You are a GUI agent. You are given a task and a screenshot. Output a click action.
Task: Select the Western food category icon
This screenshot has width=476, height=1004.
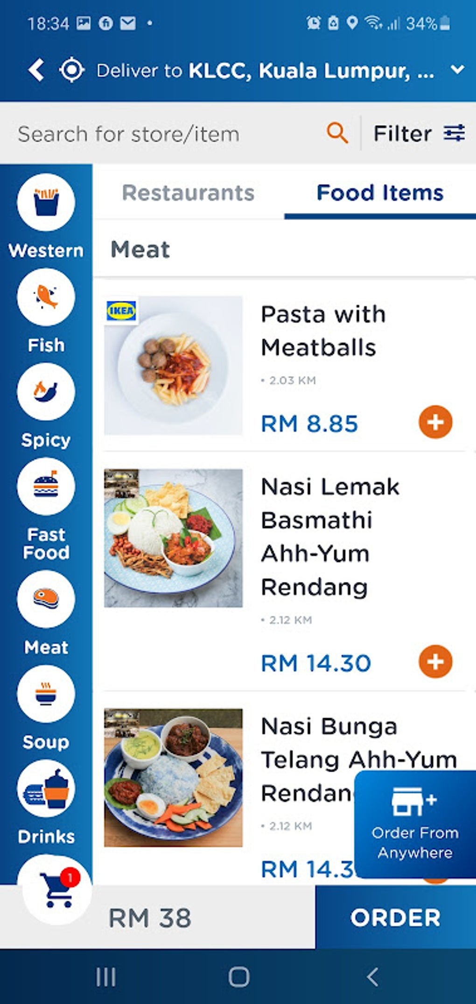pyautogui.click(x=46, y=202)
